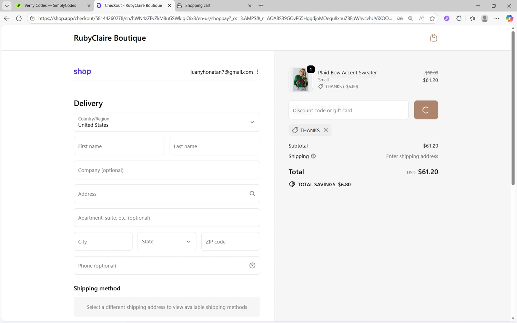Open browser profile avatar

click(485, 18)
